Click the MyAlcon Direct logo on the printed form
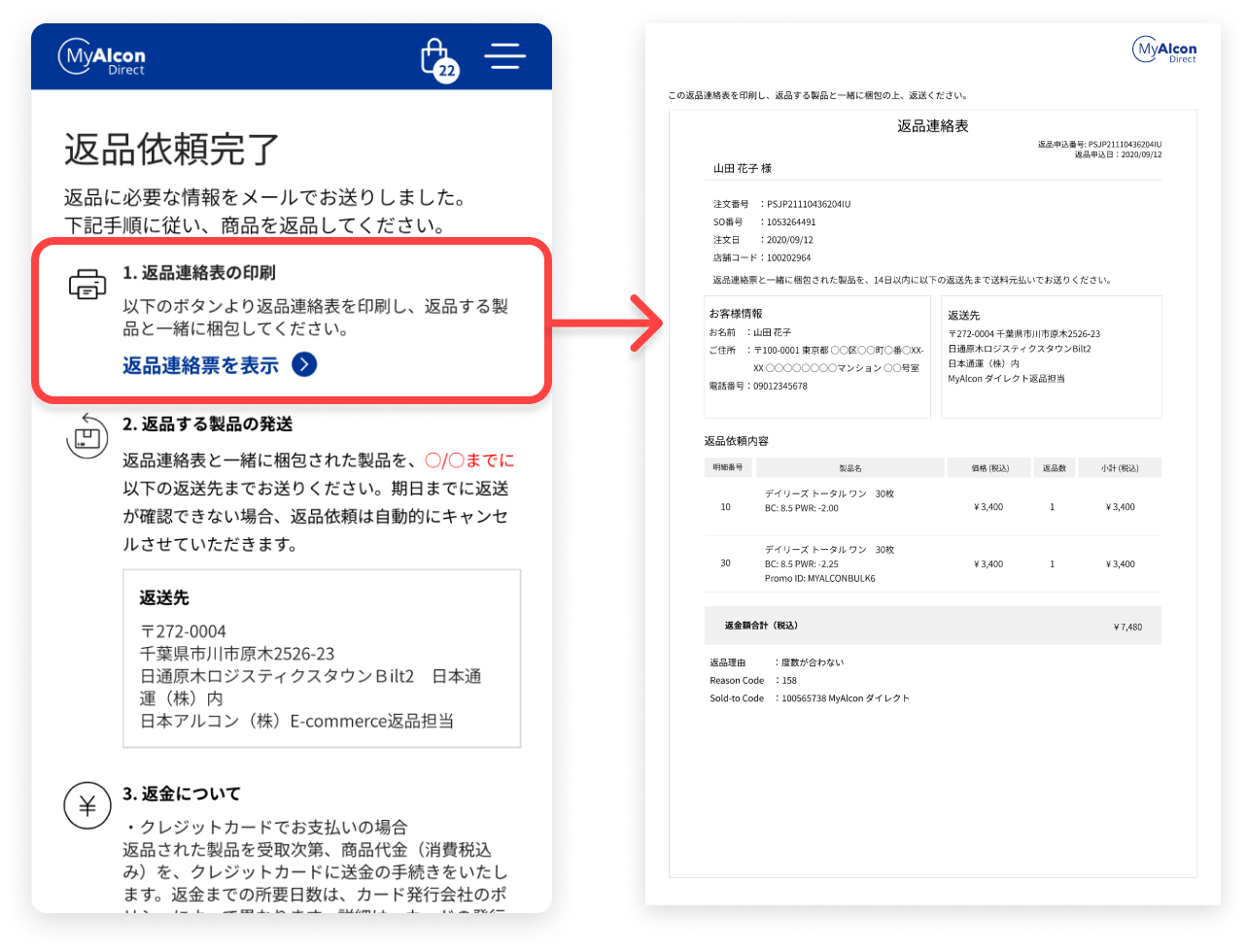Viewport: 1247px width, 952px height. point(1164,51)
